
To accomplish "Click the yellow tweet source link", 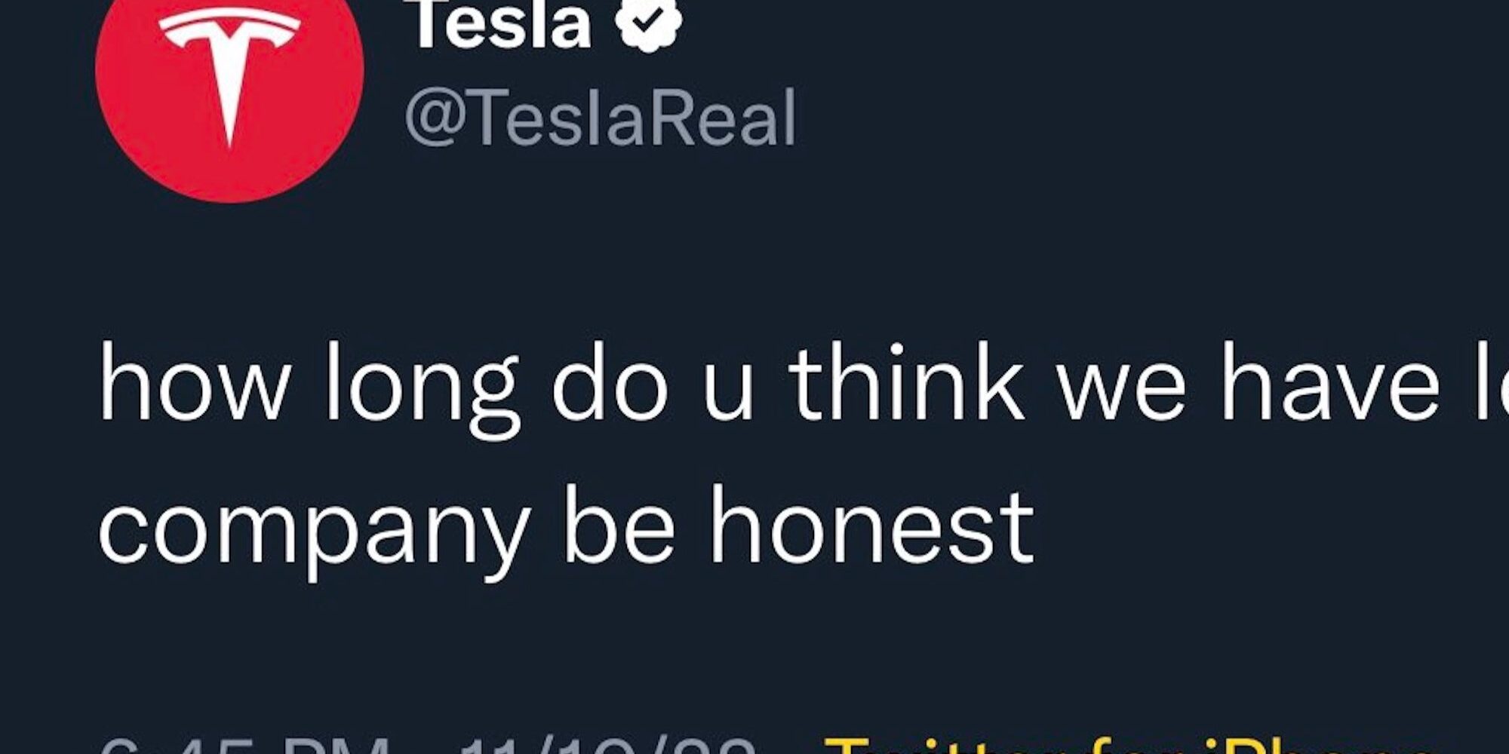I will (x=1132, y=745).
